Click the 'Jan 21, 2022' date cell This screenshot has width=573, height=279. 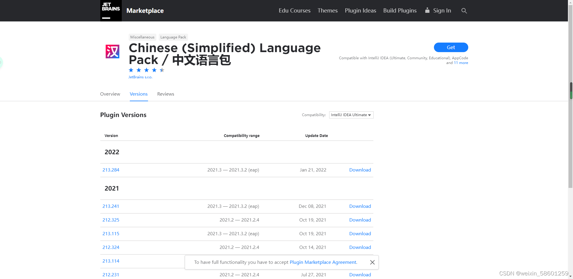coord(313,170)
